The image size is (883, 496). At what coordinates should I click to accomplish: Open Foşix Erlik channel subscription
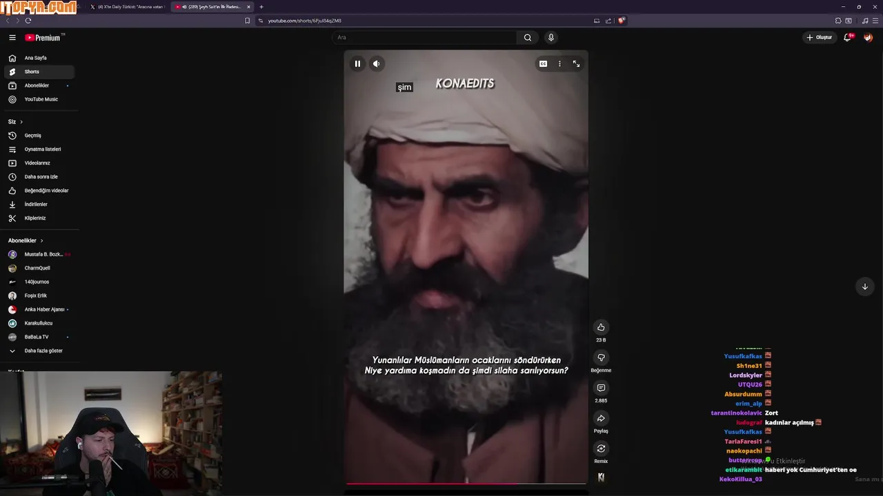pos(39,296)
